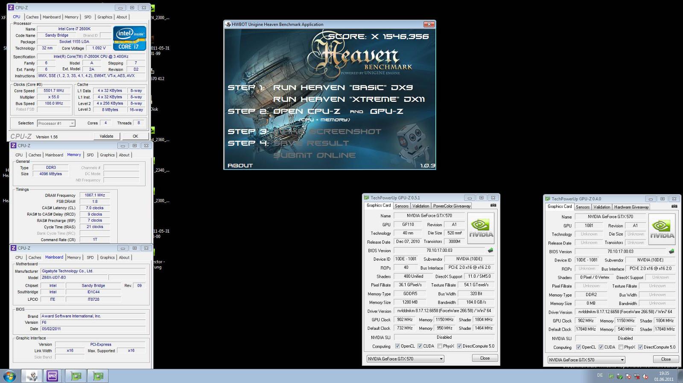Click the DE language indicator in taskbar

pyautogui.click(x=600, y=375)
